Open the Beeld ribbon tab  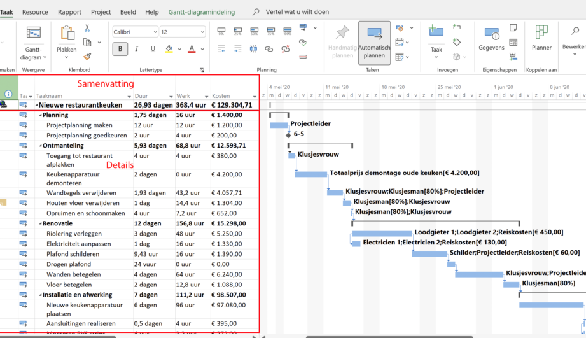tap(128, 12)
